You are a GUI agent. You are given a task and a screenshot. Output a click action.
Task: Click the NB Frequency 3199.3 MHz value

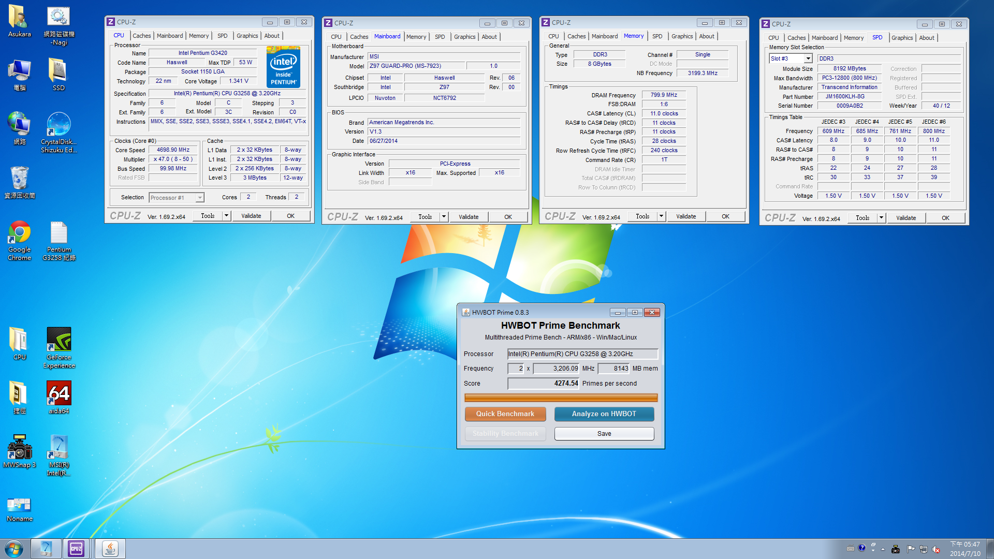[703, 73]
